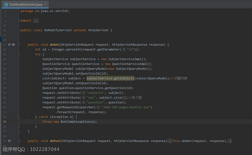
Task: Click the parameter hint icon before "ops"
Action: 83,98
